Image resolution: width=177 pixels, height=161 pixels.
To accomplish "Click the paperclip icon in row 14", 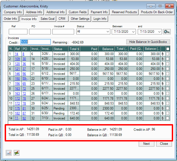I will [163, 118].
